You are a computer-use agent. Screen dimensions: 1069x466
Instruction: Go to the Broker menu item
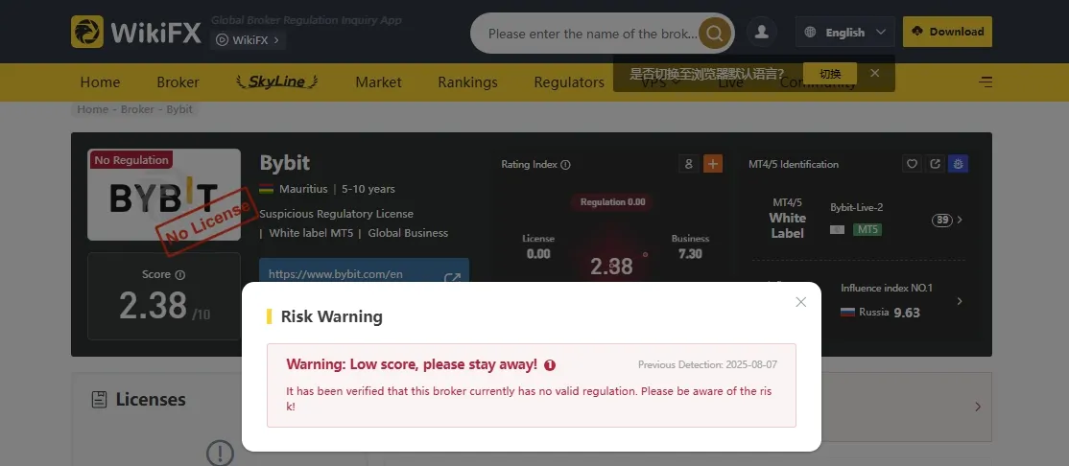pos(178,82)
